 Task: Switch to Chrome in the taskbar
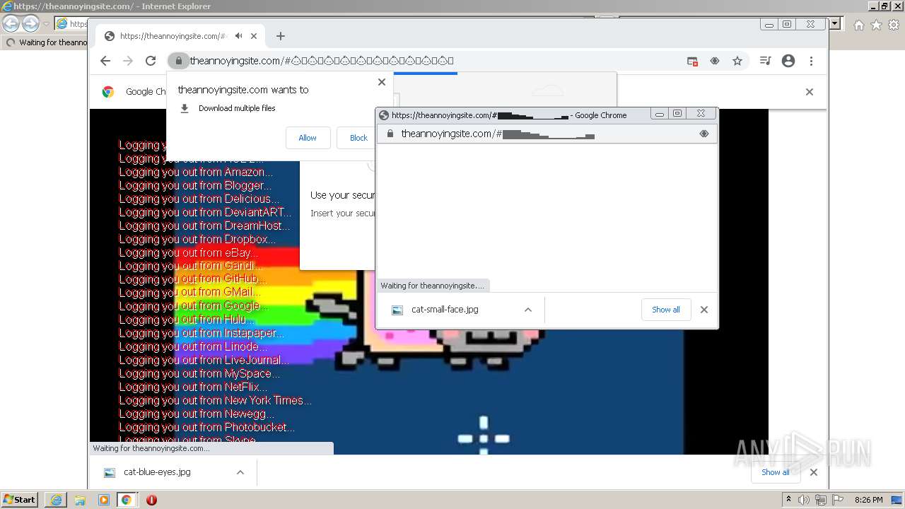pos(127,500)
